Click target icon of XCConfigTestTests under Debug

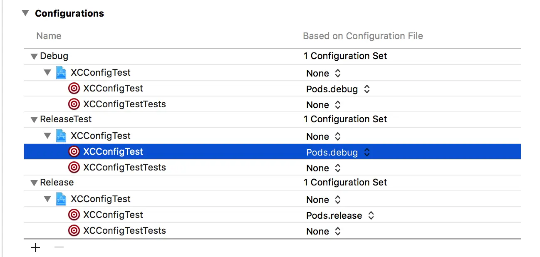point(74,104)
